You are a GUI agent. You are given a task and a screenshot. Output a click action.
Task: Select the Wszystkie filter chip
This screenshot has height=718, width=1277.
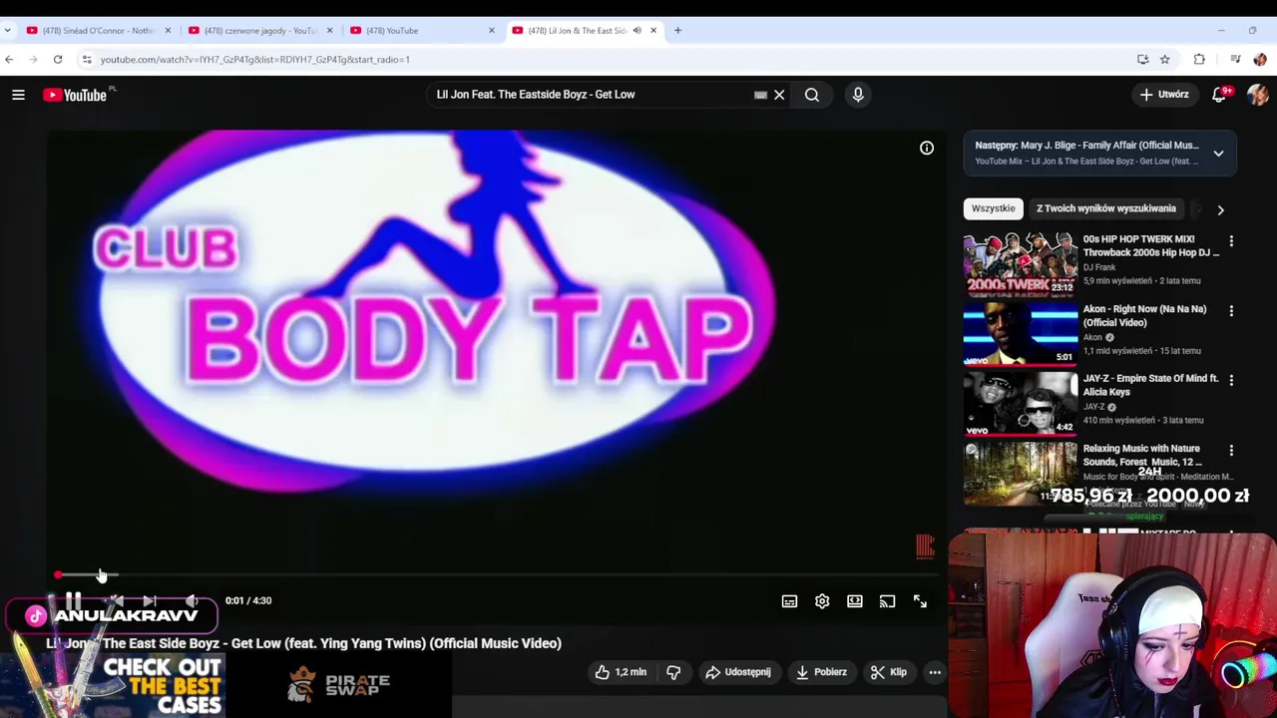(x=993, y=208)
